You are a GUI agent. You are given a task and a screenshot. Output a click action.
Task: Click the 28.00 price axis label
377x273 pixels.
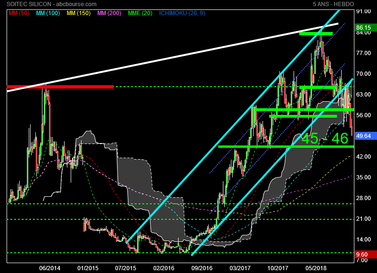(x=363, y=198)
